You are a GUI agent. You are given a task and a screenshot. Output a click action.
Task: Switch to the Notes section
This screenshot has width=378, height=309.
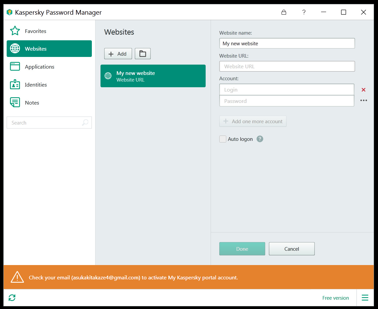(x=49, y=103)
